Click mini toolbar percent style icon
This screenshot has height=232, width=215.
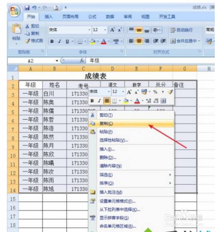coord(155,92)
